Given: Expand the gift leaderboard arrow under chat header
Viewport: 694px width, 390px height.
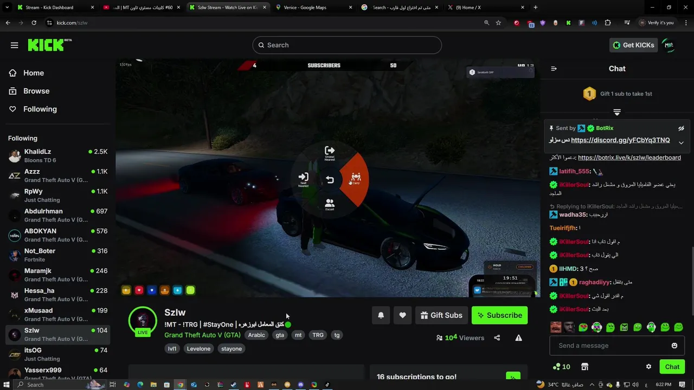Looking at the screenshot, I should point(617,112).
